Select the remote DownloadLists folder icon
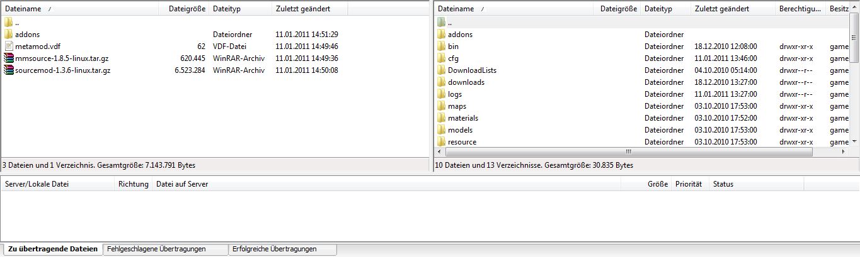Viewport: 860px width, 257px height. [441, 70]
